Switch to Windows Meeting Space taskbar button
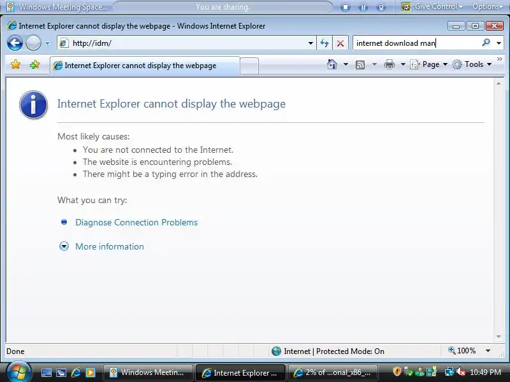Image resolution: width=510 pixels, height=382 pixels. 148,372
